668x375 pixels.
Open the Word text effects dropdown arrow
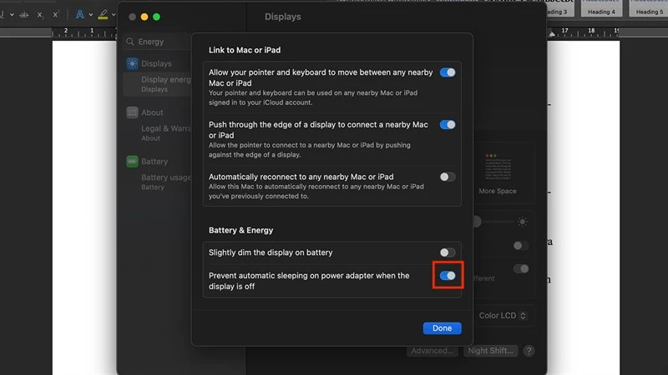tap(91, 14)
